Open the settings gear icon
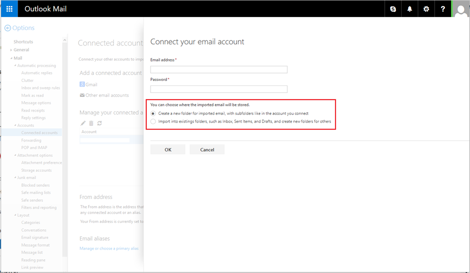 coord(426,9)
